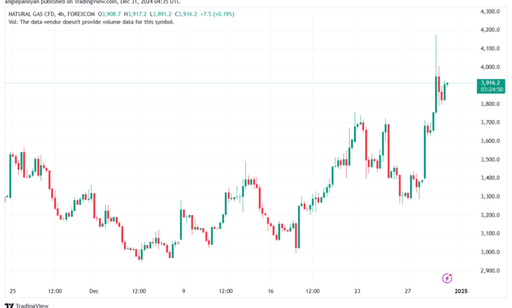Click the FOREXCOM source label
512x308 pixels.
[81, 14]
